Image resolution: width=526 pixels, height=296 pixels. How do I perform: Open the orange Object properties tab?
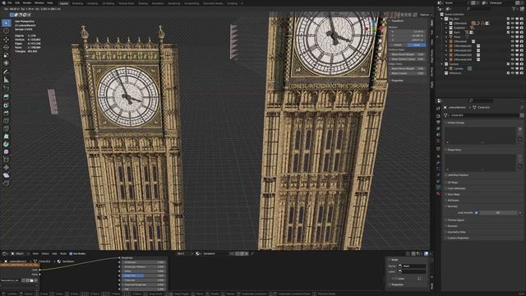tap(438, 156)
